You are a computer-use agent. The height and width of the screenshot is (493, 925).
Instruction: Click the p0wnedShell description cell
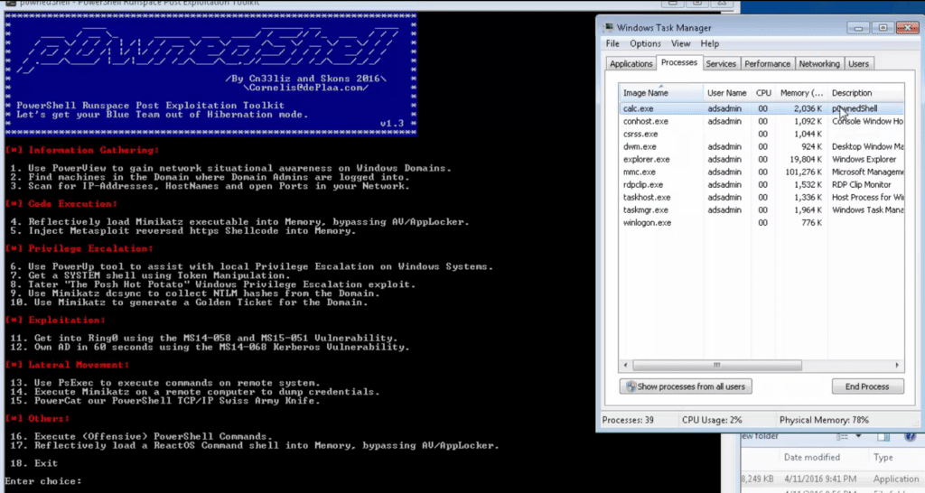pos(855,108)
